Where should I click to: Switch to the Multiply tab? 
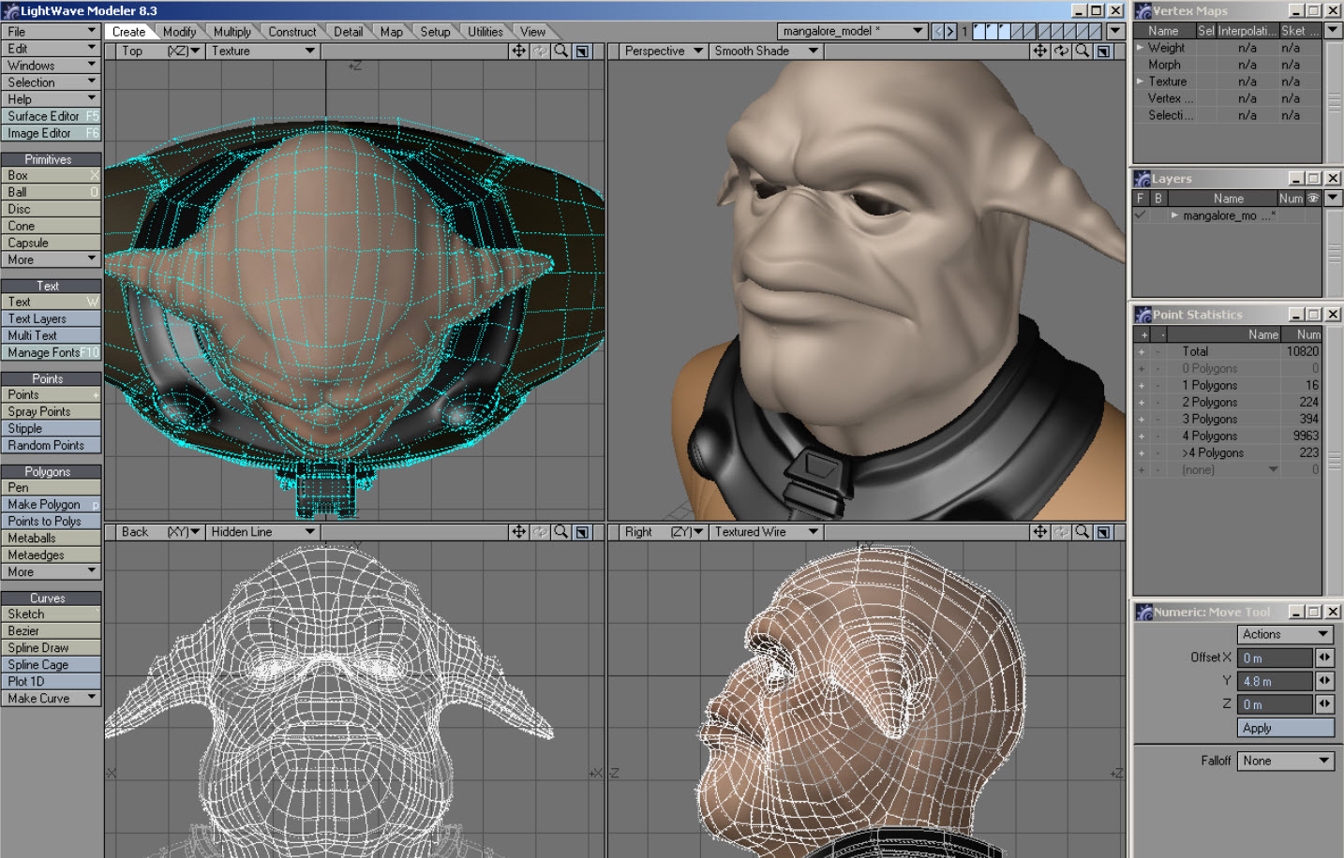[x=231, y=31]
